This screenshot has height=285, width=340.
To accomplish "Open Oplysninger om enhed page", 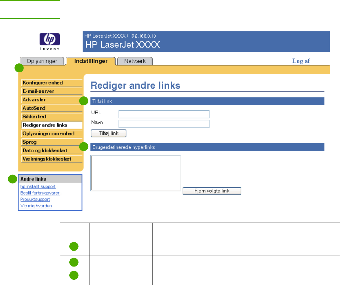I will pos(52,133).
